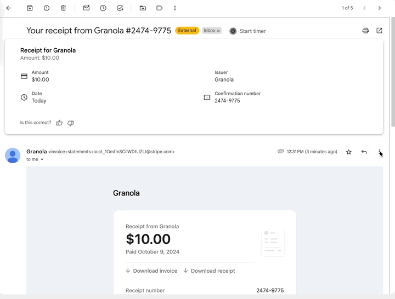Click the email subject title text

tap(99, 31)
